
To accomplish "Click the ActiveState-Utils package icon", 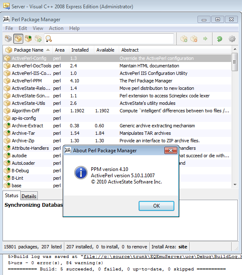I will tap(7, 103).
